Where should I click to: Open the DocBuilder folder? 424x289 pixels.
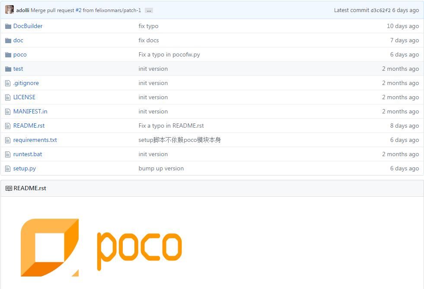28,26
